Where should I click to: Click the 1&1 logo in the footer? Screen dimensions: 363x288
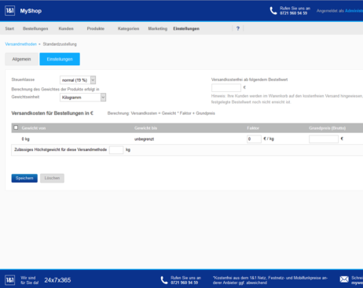(x=9, y=280)
